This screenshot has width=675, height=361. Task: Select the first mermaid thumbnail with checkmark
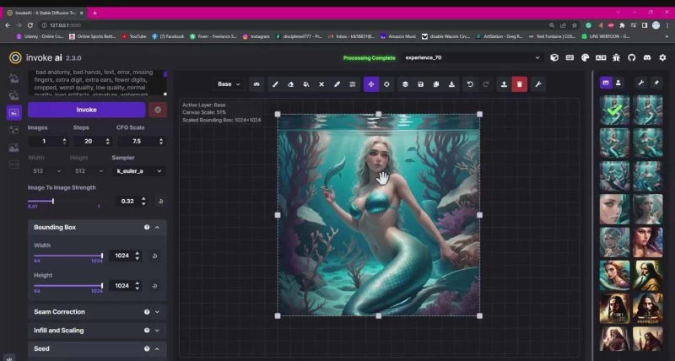(614, 110)
